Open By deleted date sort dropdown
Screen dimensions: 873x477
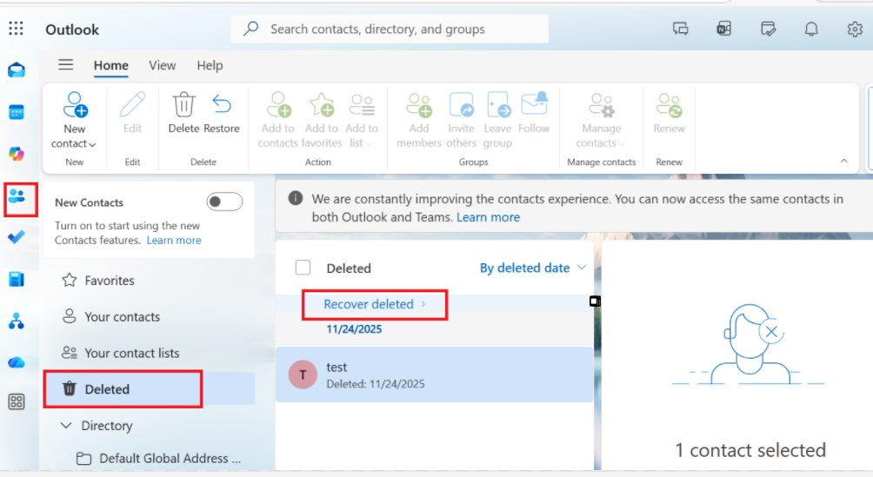(533, 268)
